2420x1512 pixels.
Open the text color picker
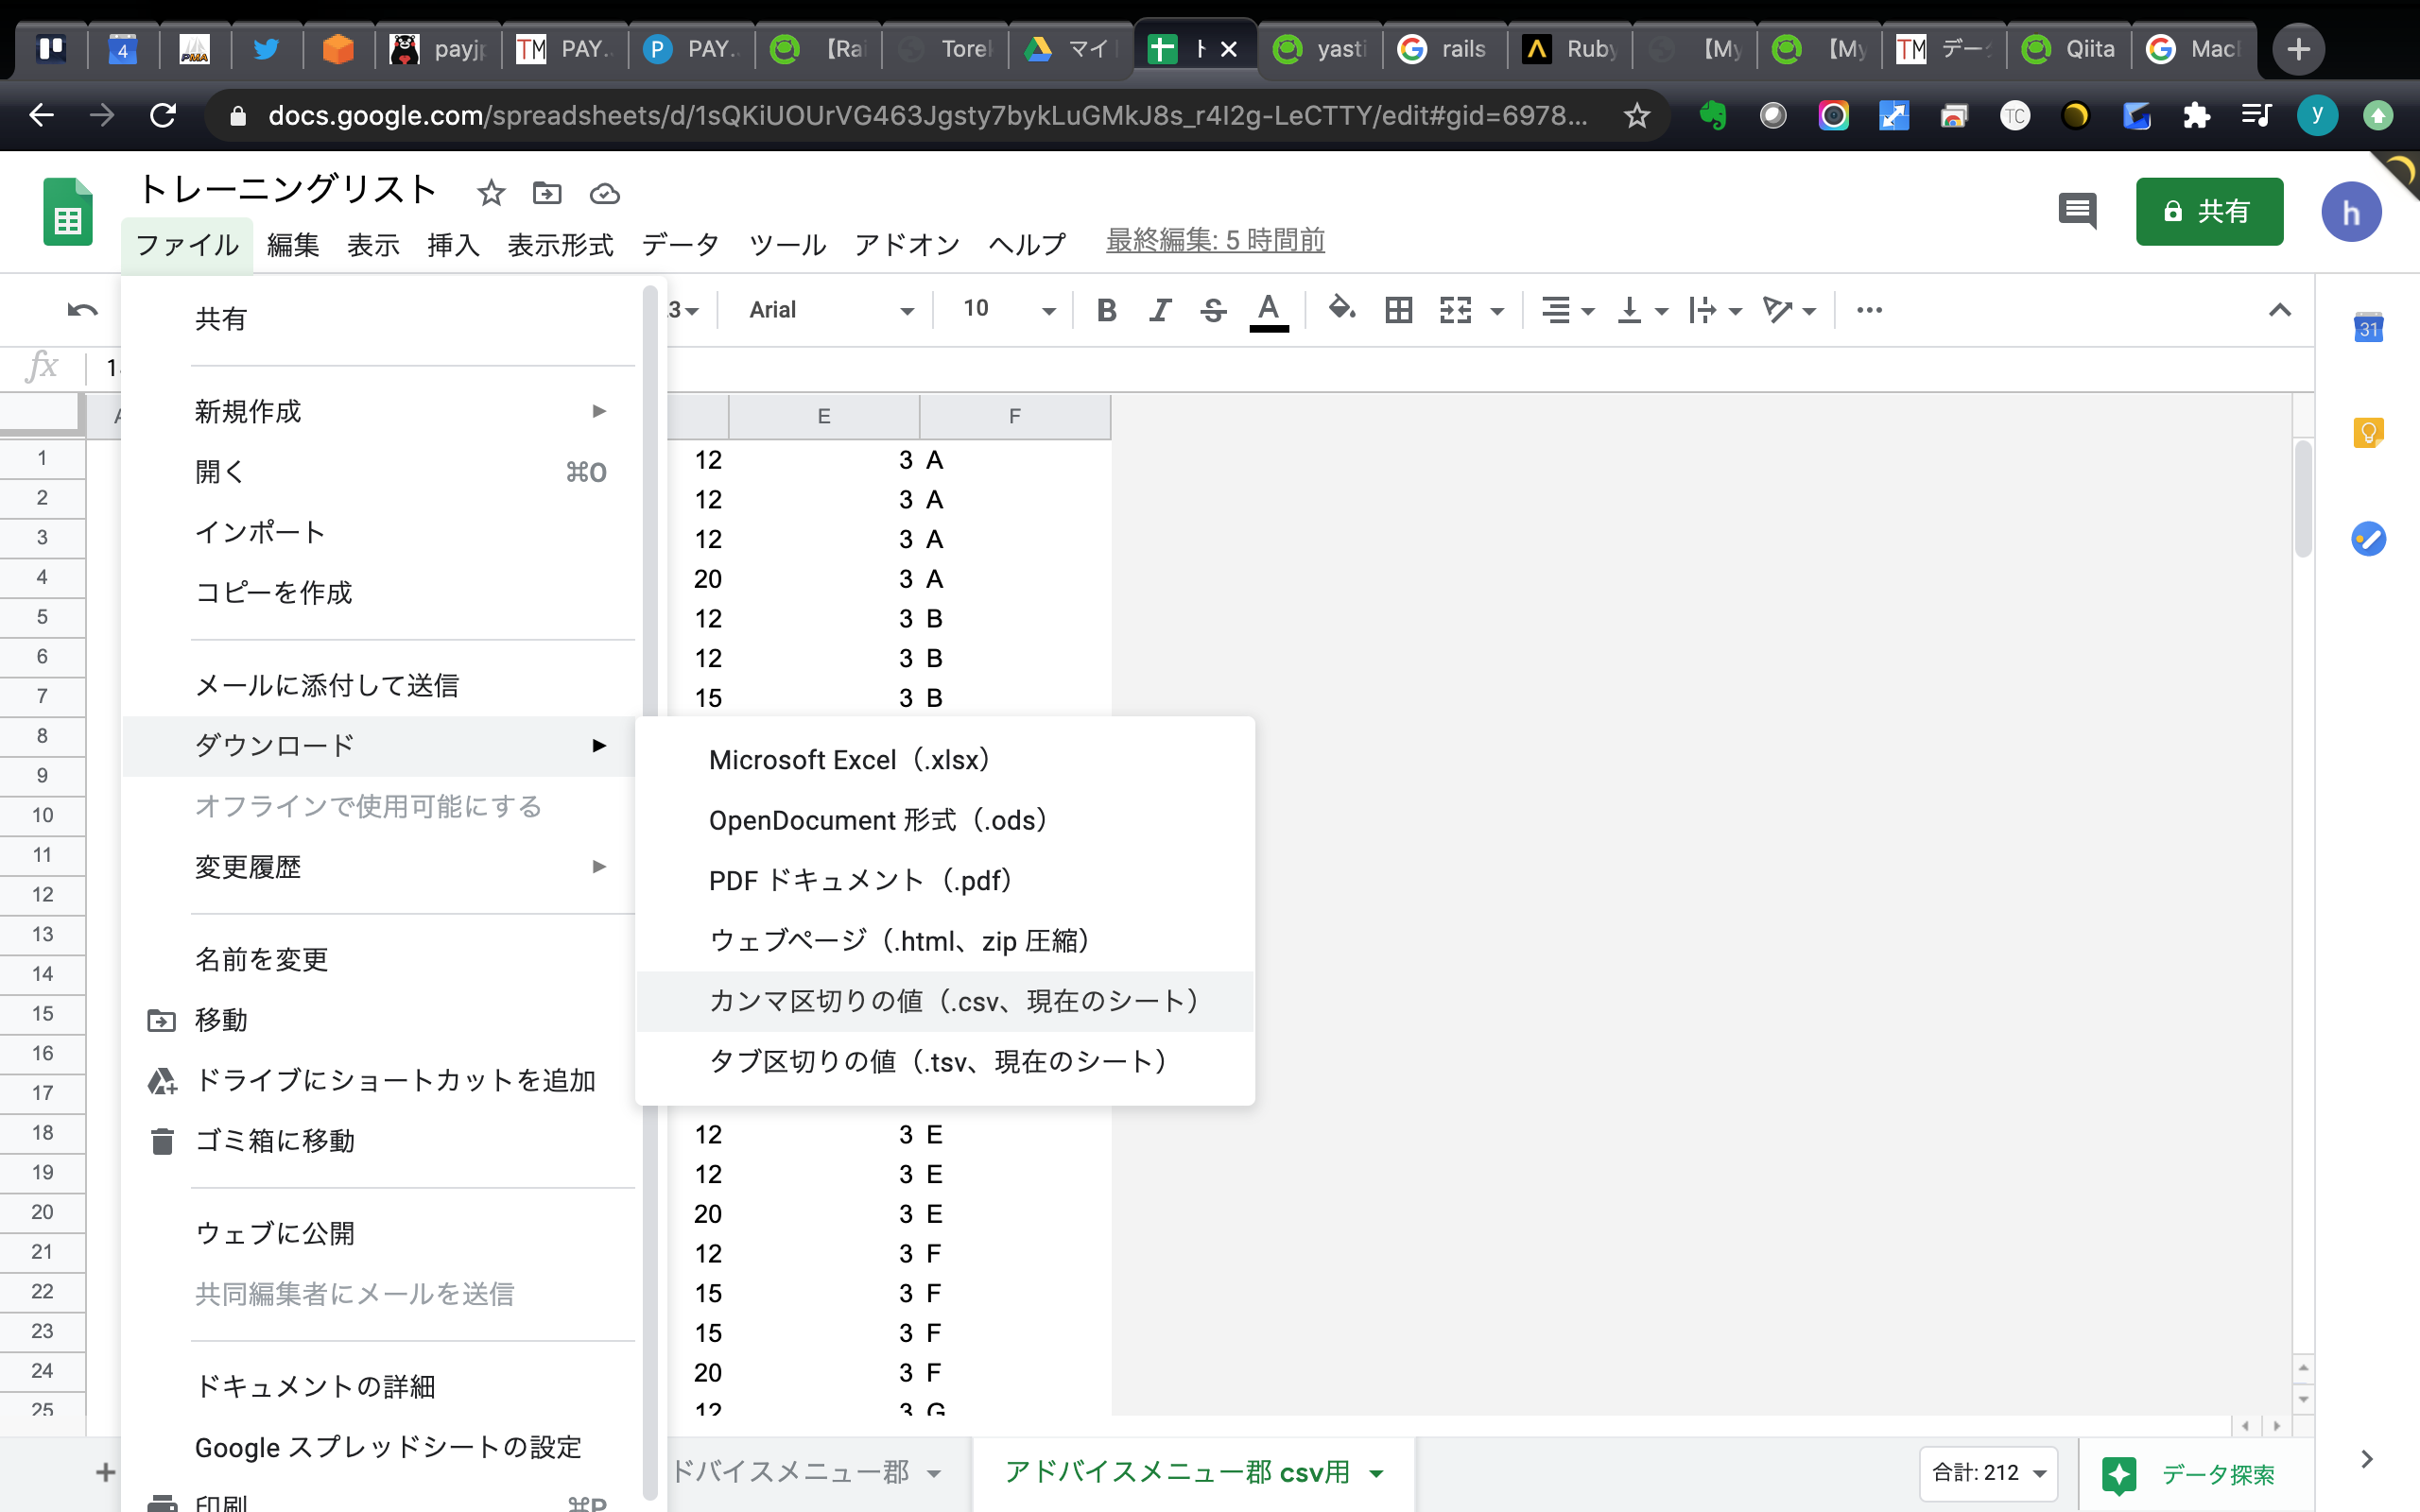[x=1268, y=310]
